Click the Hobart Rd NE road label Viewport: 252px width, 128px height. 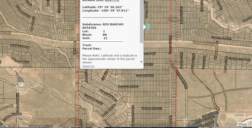point(202,6)
